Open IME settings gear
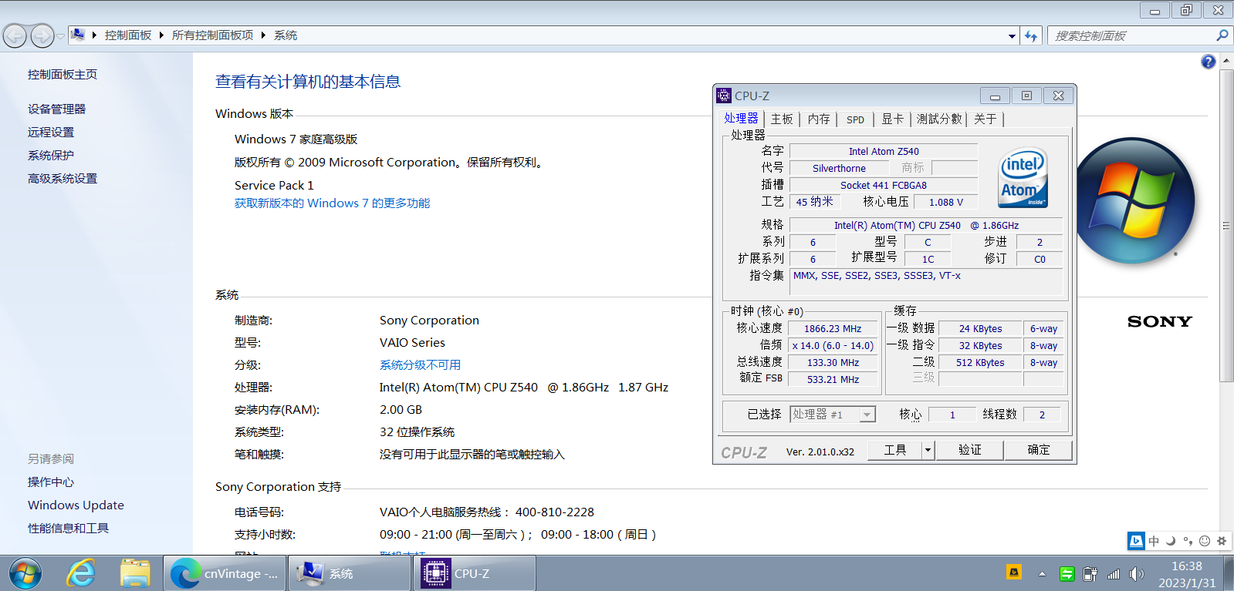The width and height of the screenshot is (1234, 591). 1222,541
